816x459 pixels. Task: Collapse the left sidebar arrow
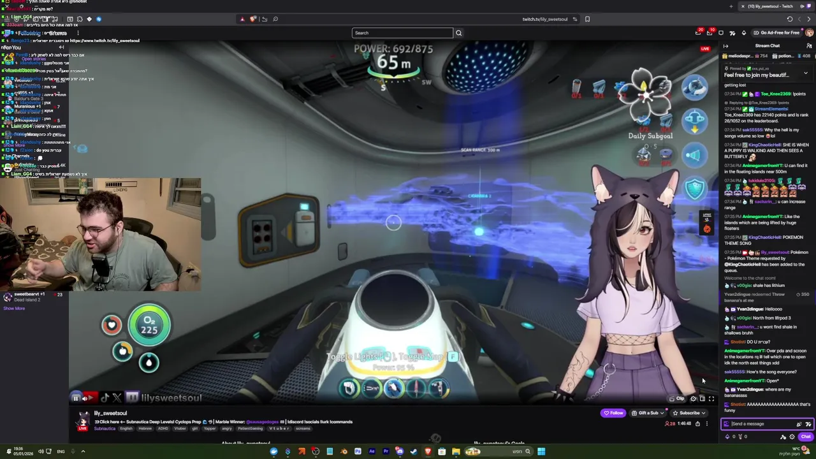point(62,48)
